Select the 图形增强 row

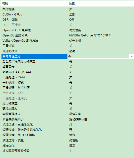click(x=67, y=9)
